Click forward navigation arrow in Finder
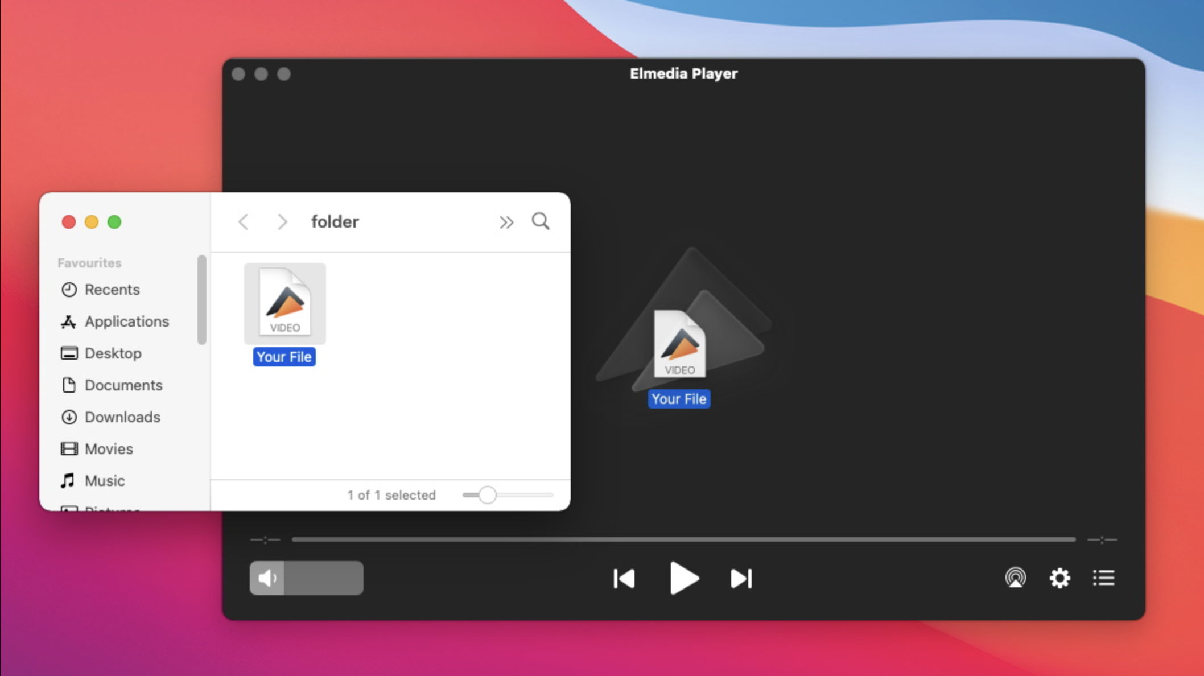The image size is (1204, 676). (281, 221)
